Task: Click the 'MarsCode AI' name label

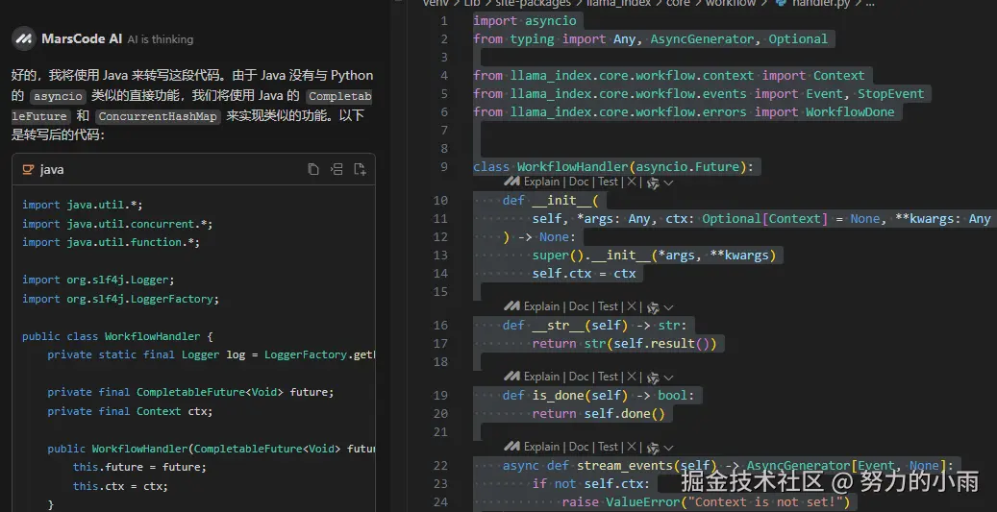Action: tap(82, 38)
